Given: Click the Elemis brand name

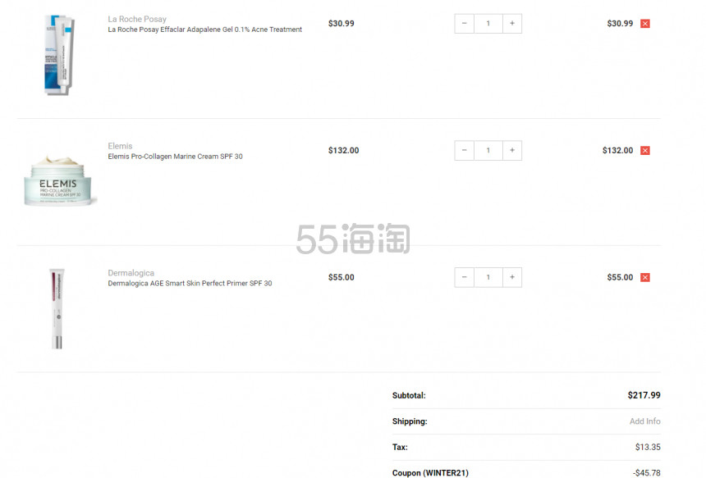Looking at the screenshot, I should click(x=120, y=145).
